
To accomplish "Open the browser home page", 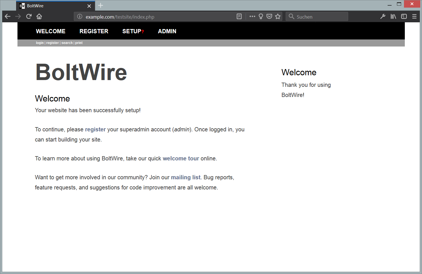I will (x=39, y=16).
